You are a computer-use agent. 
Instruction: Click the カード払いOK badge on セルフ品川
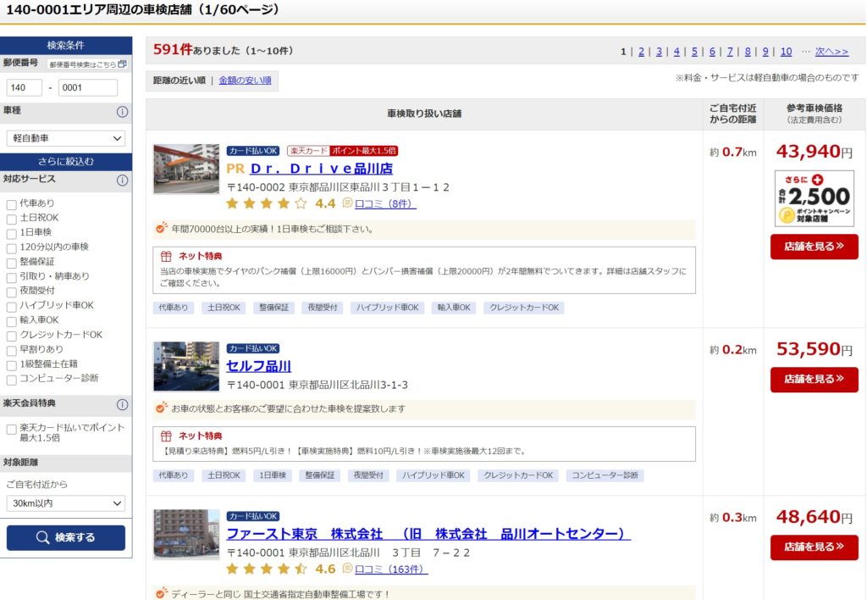click(x=252, y=348)
